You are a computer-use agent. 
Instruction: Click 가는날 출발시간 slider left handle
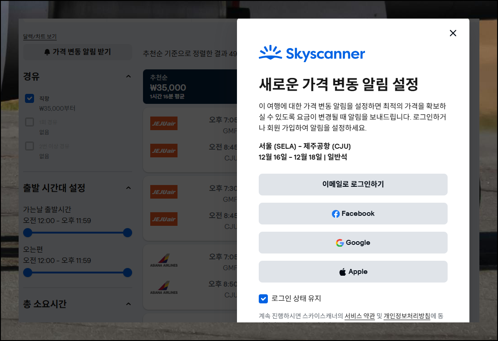click(28, 233)
